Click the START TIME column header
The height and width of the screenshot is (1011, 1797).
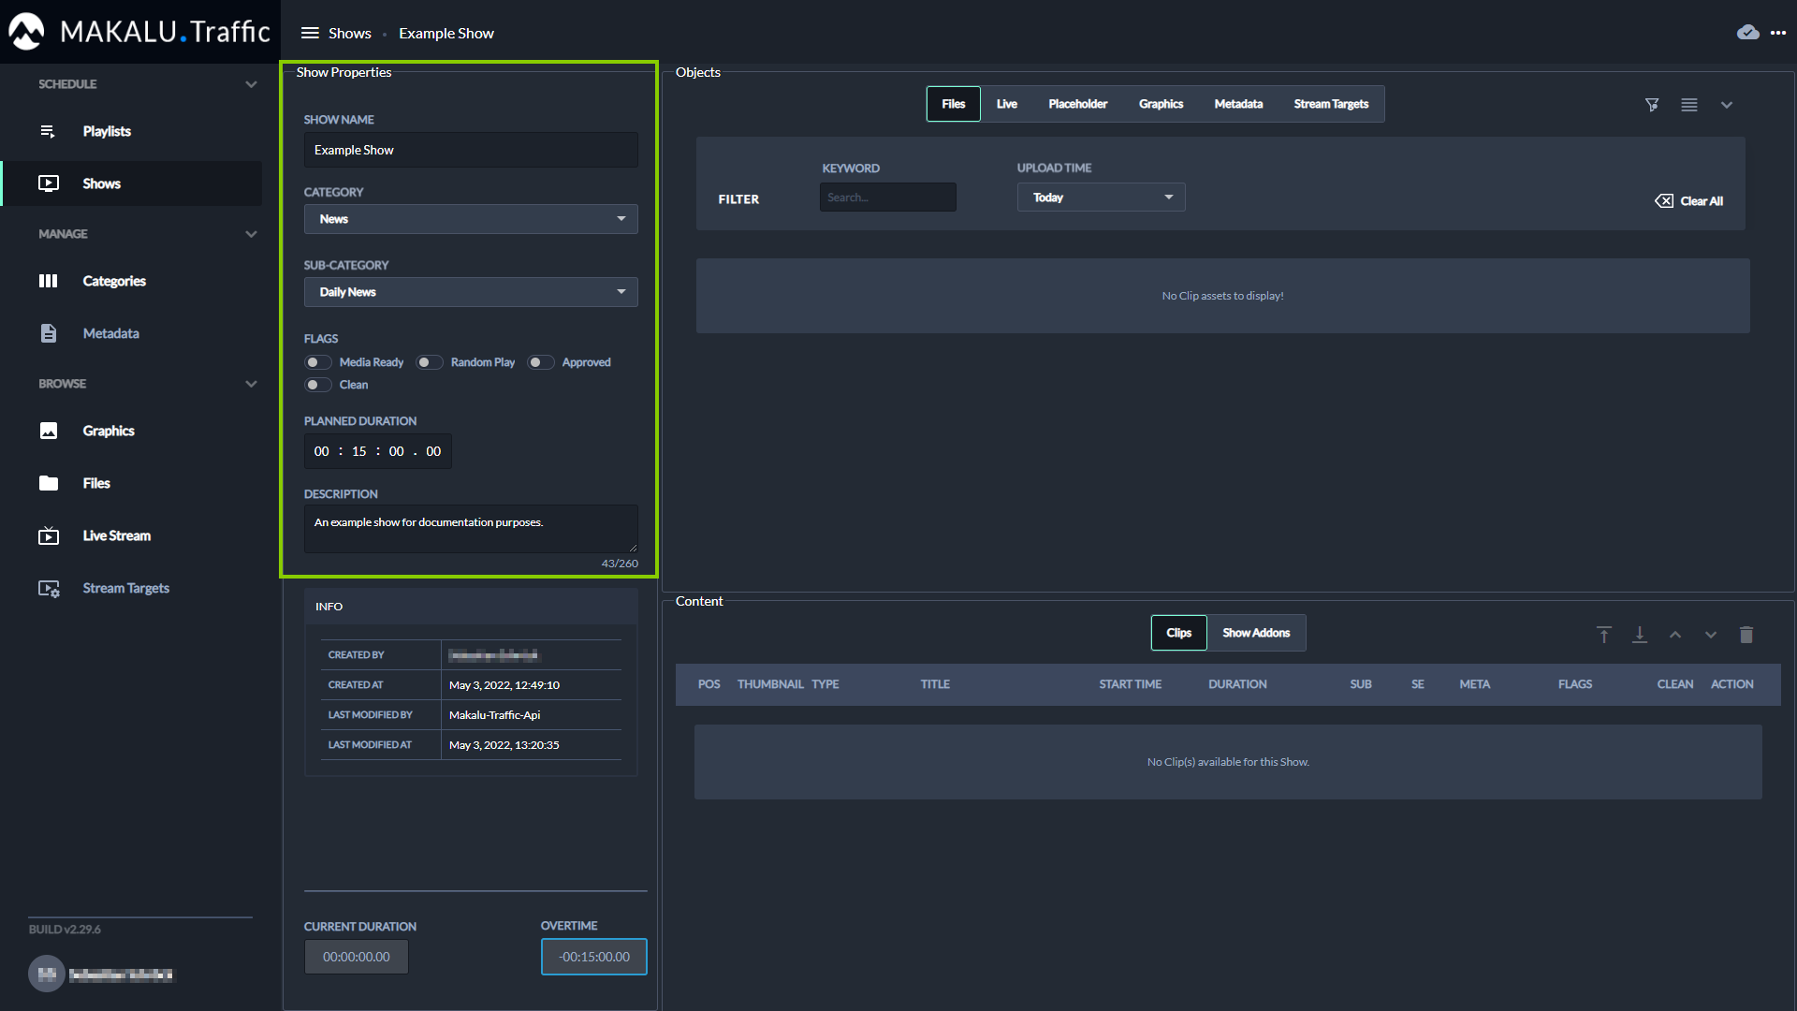click(x=1130, y=684)
